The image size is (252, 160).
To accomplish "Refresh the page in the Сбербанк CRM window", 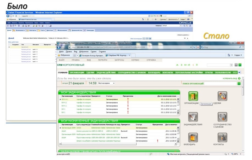I will [194, 47].
